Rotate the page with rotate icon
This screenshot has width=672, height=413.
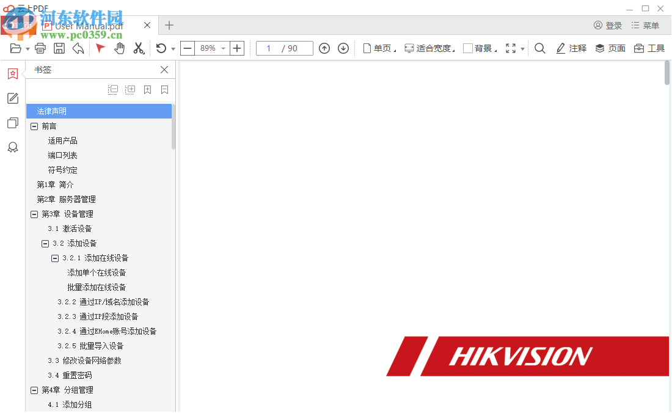(161, 48)
